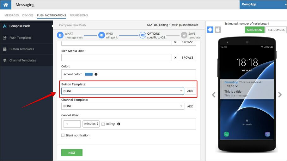Show info about On tap cancel option
Screen dimensions: 287x161
tap(119, 124)
